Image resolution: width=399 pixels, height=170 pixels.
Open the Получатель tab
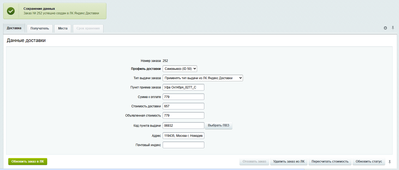(x=40, y=28)
